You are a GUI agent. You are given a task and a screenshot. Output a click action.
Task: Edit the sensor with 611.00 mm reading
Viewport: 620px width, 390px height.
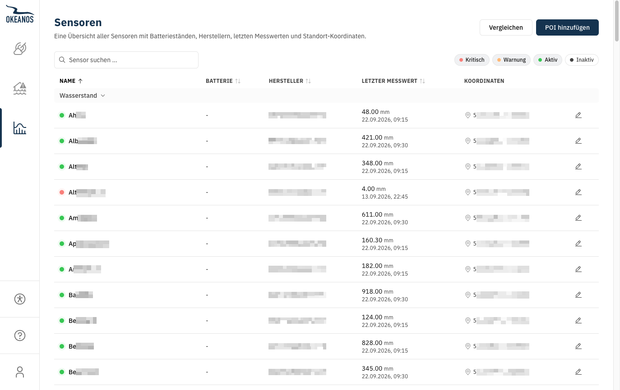pos(578,218)
